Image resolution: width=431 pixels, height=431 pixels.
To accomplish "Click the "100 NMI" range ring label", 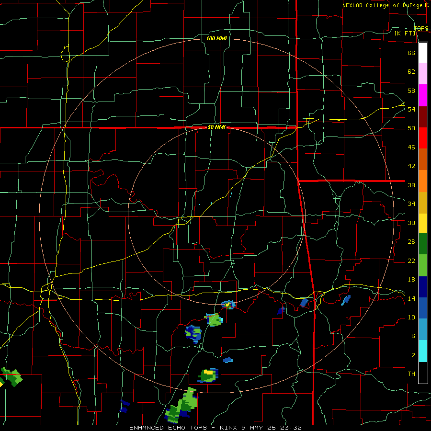I will 216,38.
